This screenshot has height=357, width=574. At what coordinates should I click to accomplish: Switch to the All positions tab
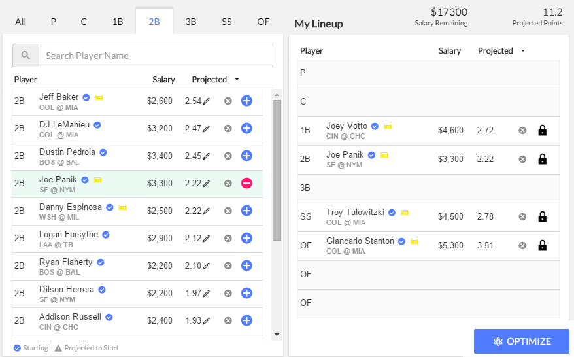tap(20, 22)
